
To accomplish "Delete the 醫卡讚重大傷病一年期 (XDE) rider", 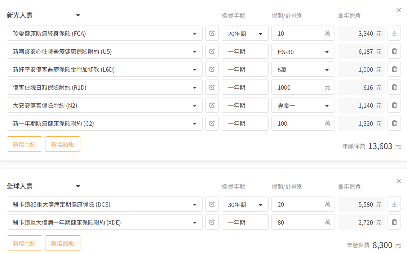I will pyautogui.click(x=394, y=222).
